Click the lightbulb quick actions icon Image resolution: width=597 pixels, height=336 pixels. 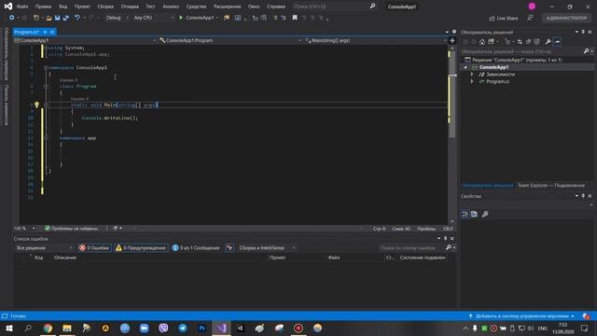(x=36, y=105)
